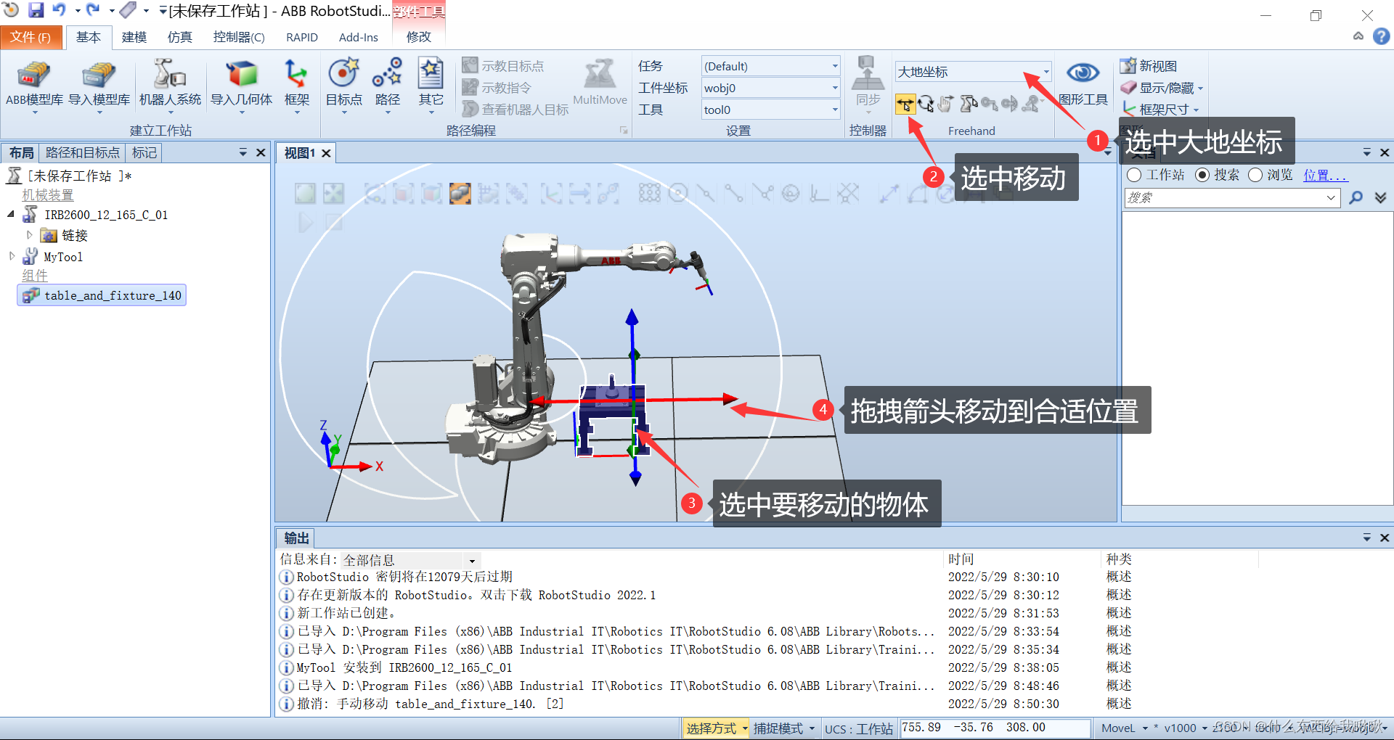This screenshot has width=1394, height=740.
Task: Select table_and_fixture_140 in the layout tree
Action: pos(102,295)
